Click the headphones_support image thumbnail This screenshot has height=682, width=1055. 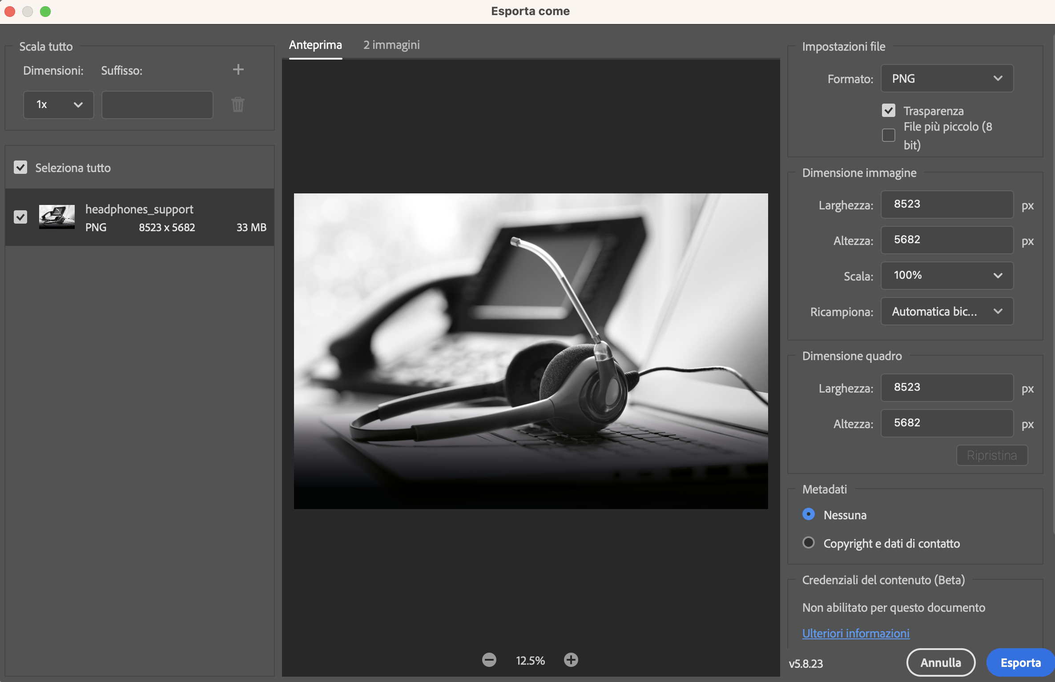pyautogui.click(x=57, y=217)
